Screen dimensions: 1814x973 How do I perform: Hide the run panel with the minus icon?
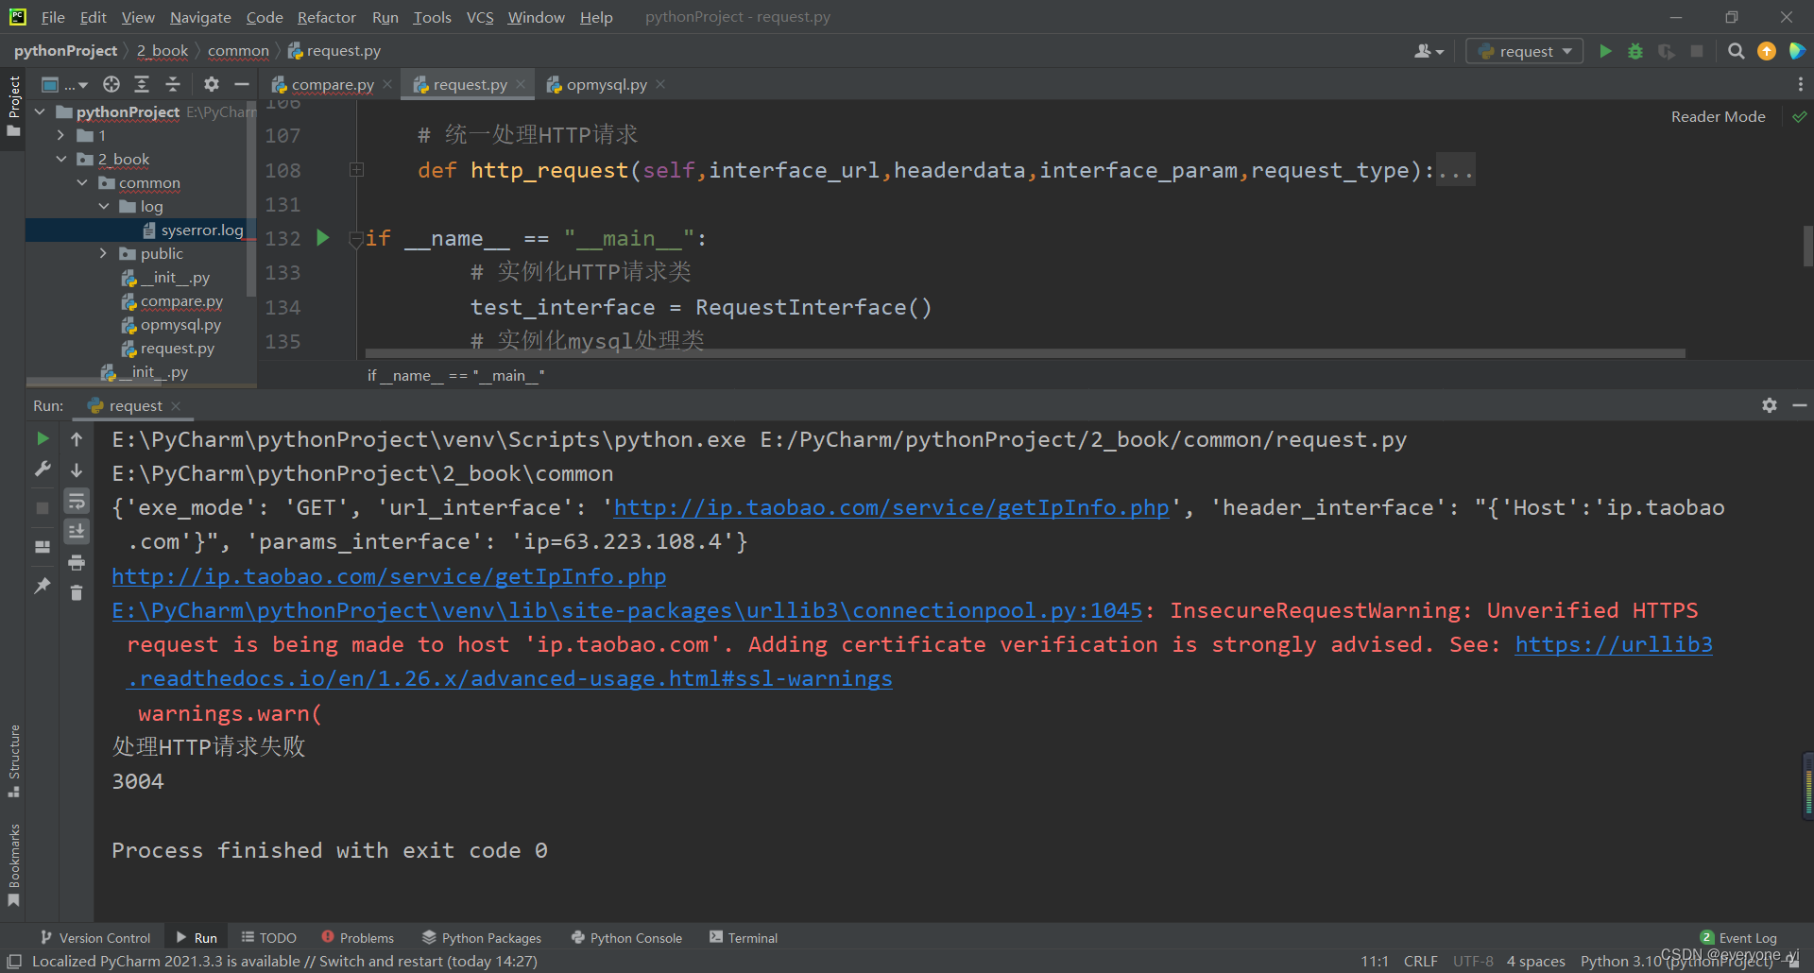(1800, 405)
